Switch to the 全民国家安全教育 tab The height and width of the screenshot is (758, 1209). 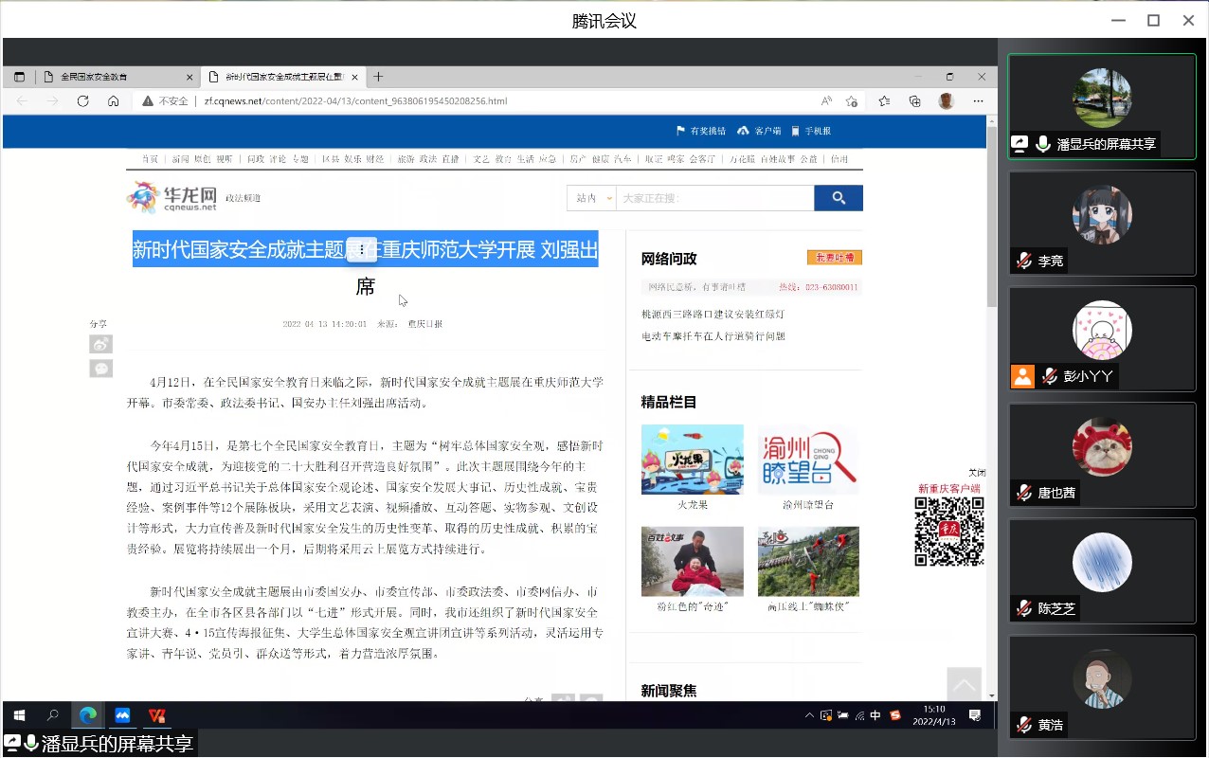(x=104, y=77)
